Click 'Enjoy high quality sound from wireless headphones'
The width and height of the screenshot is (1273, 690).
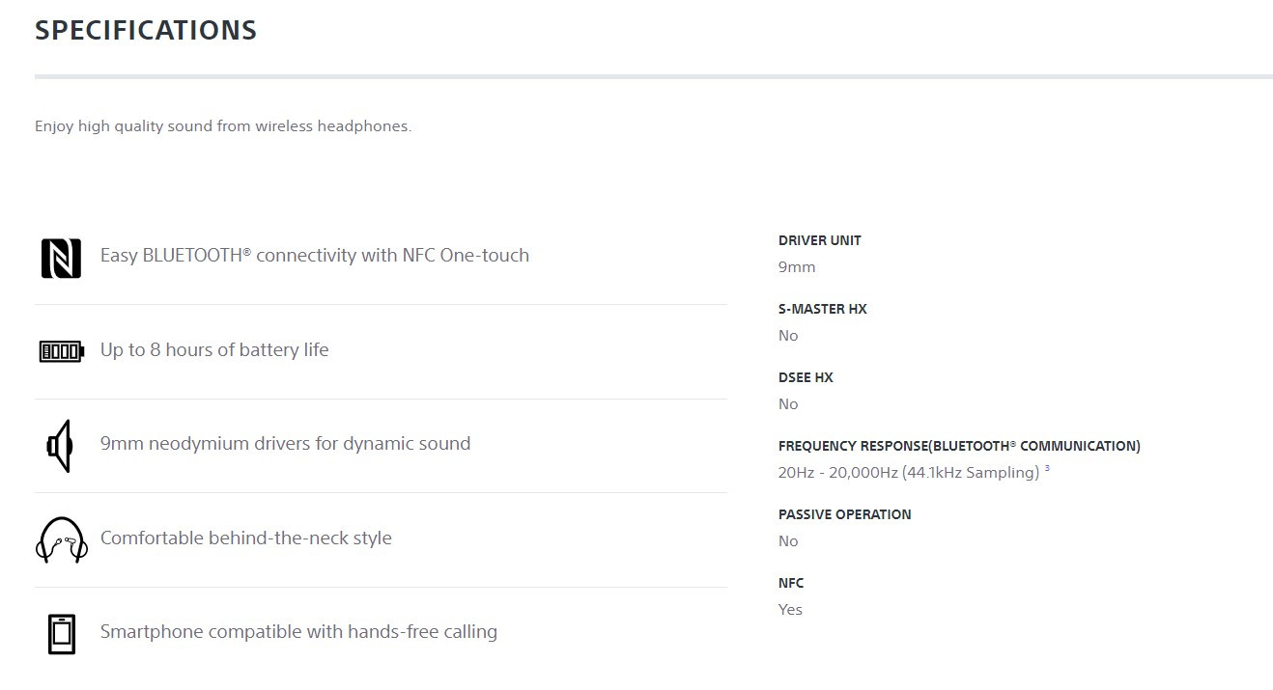223,126
